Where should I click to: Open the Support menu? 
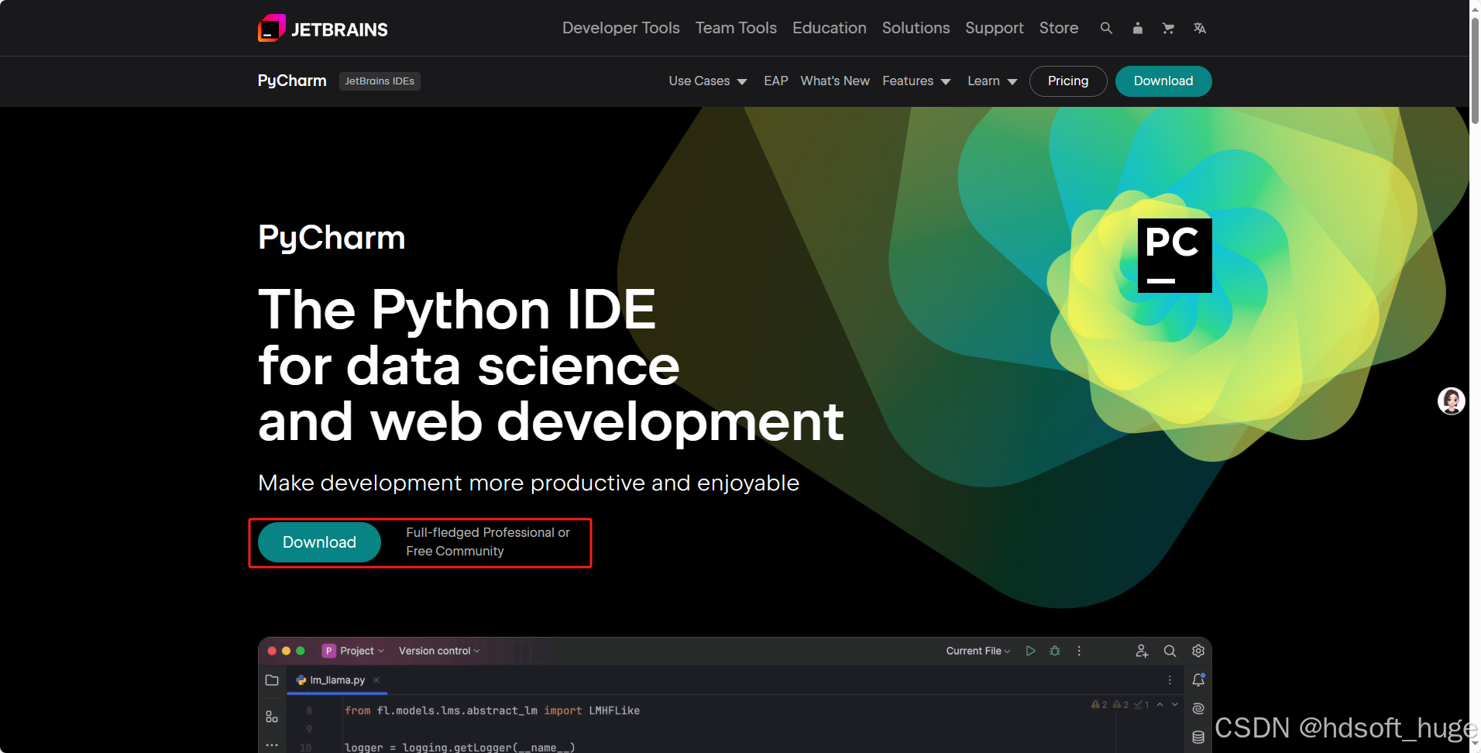point(994,28)
